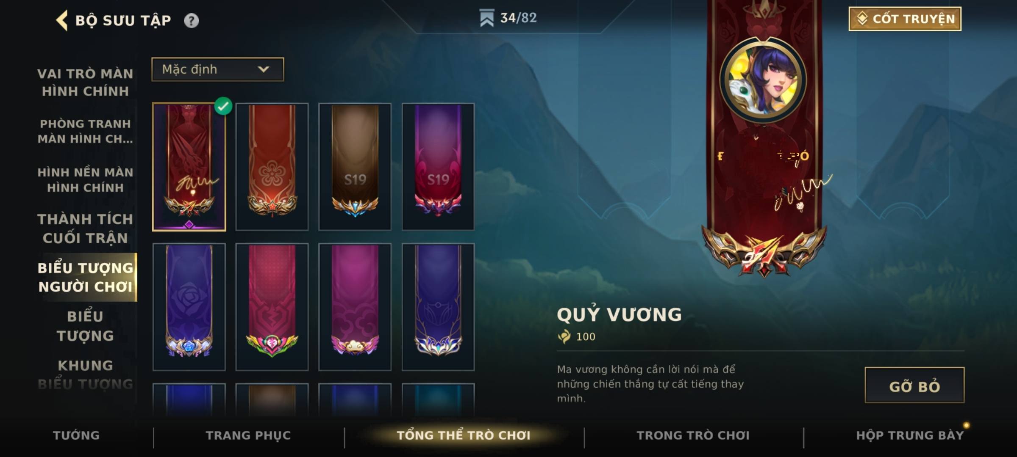Select the red flower emblem banner
Viewport: 1017px width, 457px height.
[x=272, y=167]
